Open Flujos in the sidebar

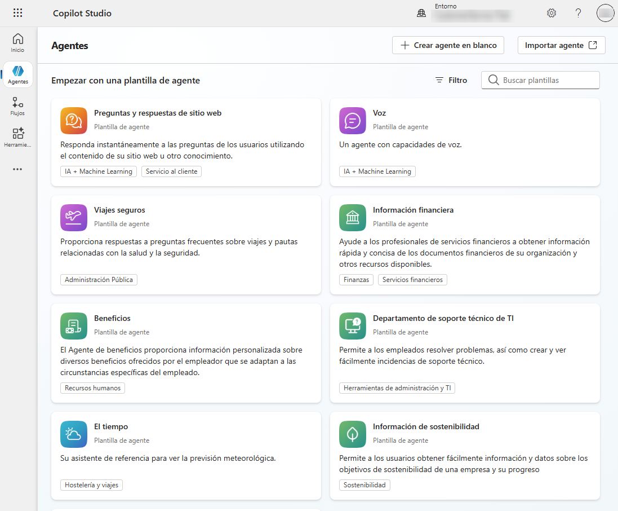[17, 106]
